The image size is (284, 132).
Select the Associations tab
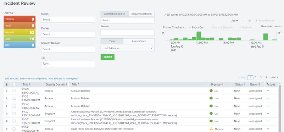[139, 41]
